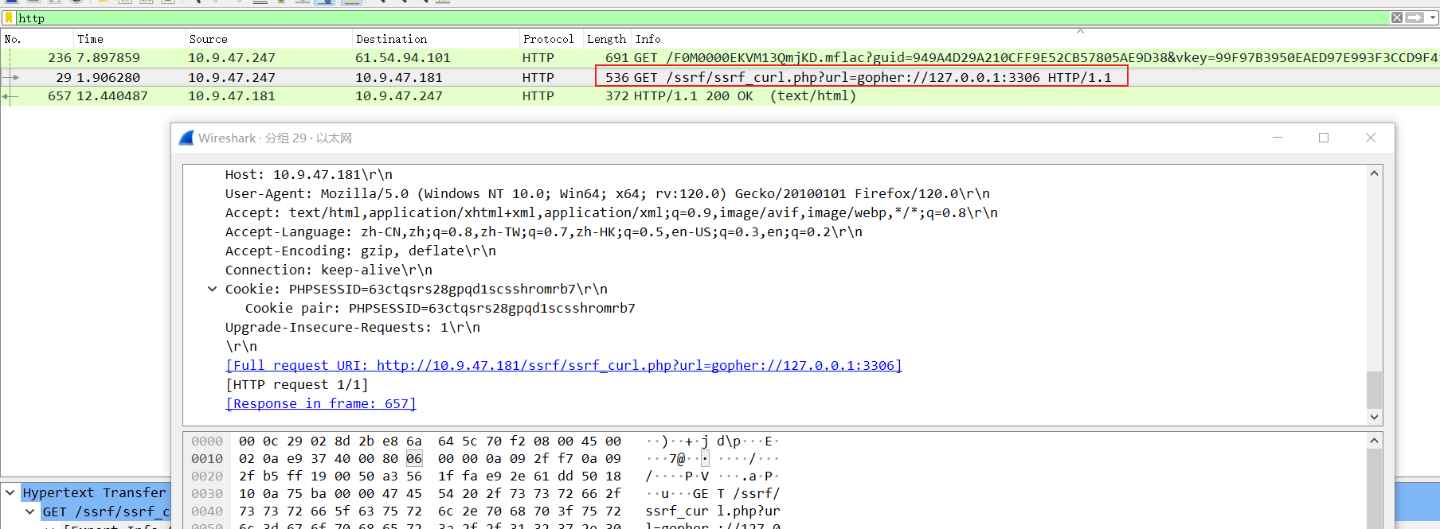
Task: Click the detail pane scrollbar down arrow
Action: pos(1374,417)
